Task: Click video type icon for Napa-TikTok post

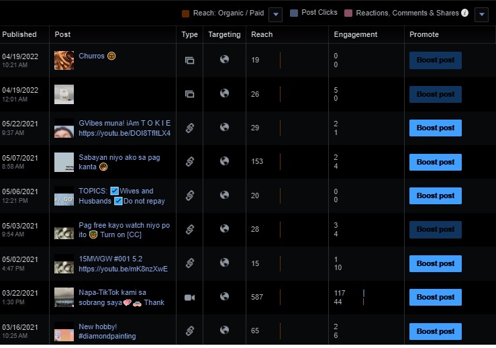Action: [x=189, y=297]
